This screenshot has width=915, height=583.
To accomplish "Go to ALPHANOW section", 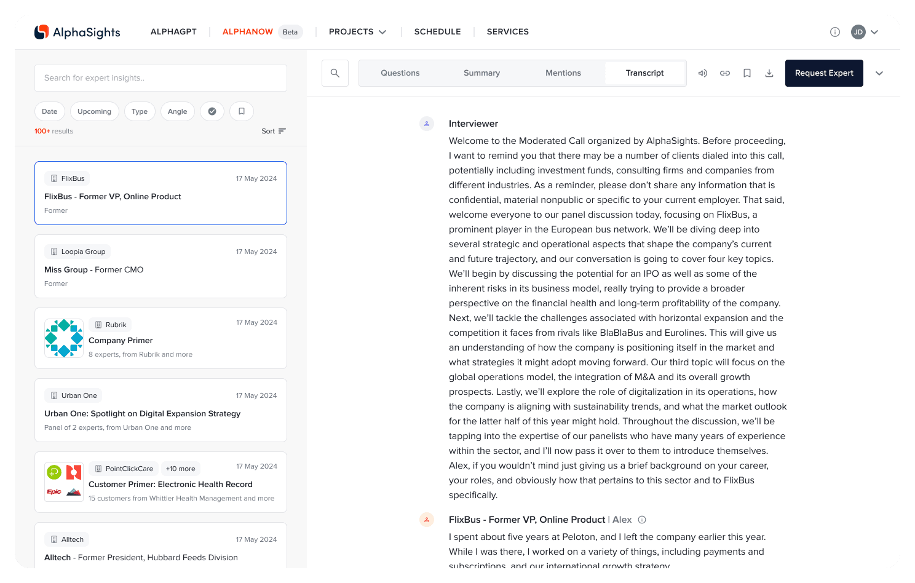I will pyautogui.click(x=248, y=32).
